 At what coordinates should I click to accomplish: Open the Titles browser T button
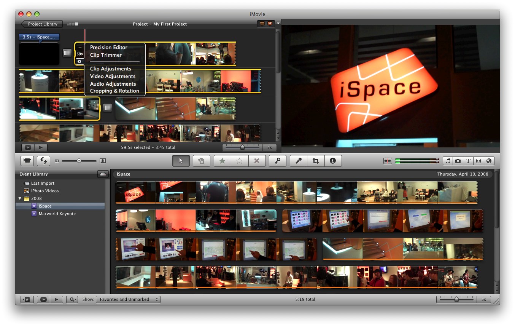[468, 161]
